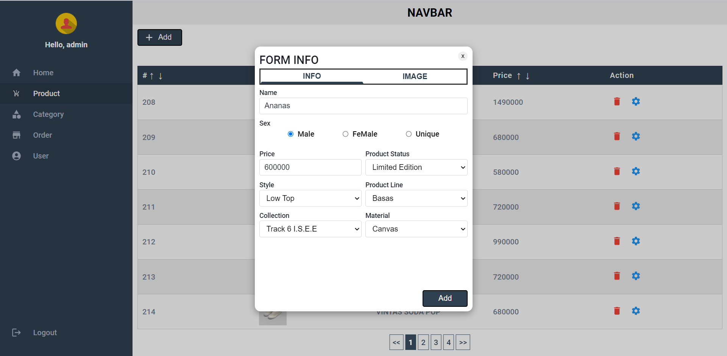The width and height of the screenshot is (727, 356).
Task: Expand the Material dropdown set to Canvas
Action: point(416,229)
